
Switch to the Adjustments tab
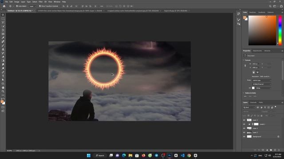257,51
